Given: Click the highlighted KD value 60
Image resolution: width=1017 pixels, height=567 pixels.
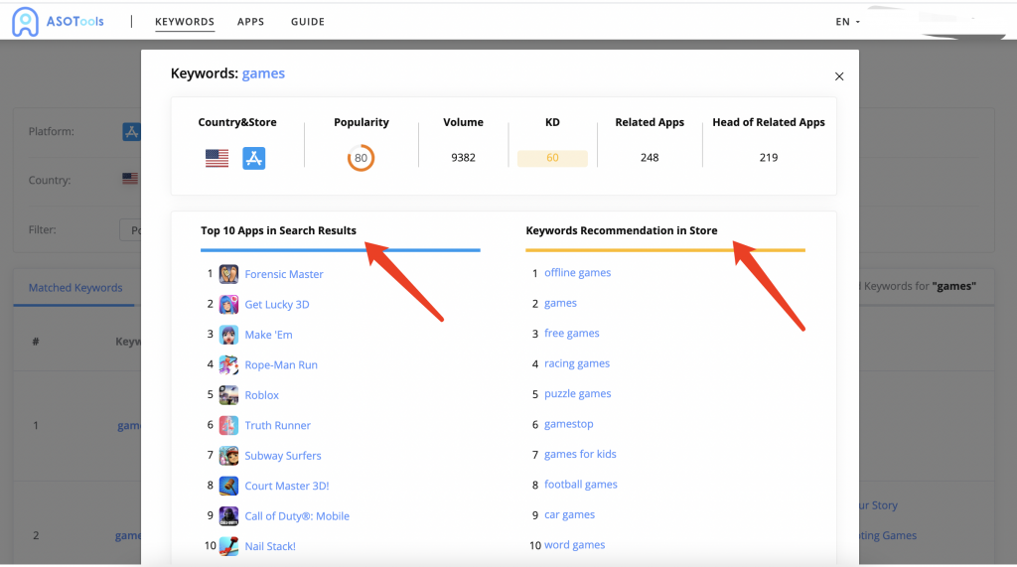Looking at the screenshot, I should pyautogui.click(x=552, y=158).
